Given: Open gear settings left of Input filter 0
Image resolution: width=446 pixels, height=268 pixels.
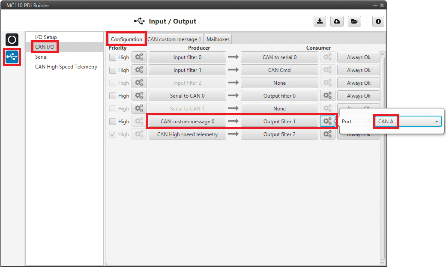Looking at the screenshot, I should tap(139, 57).
